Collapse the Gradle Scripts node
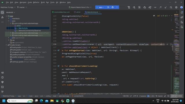Screen dimensions: 185x104 click(x=6, y=45)
